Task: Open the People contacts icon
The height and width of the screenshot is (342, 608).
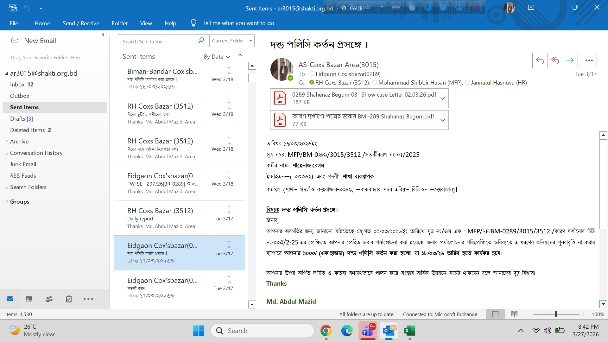Action: (x=49, y=299)
